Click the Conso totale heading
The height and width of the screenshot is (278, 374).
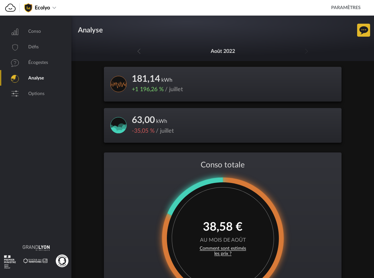222,165
